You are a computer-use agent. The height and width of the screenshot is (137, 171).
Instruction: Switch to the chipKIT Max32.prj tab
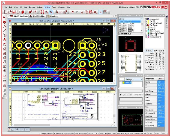37,16
